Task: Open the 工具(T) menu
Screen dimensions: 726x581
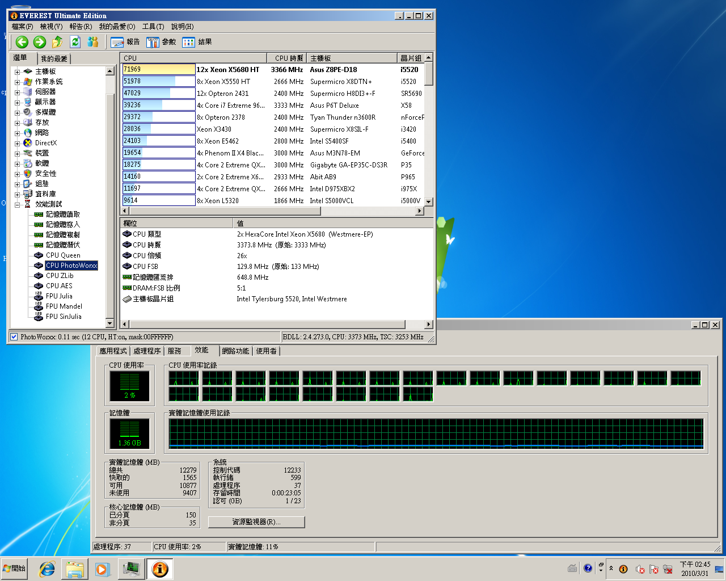Action: tap(153, 27)
